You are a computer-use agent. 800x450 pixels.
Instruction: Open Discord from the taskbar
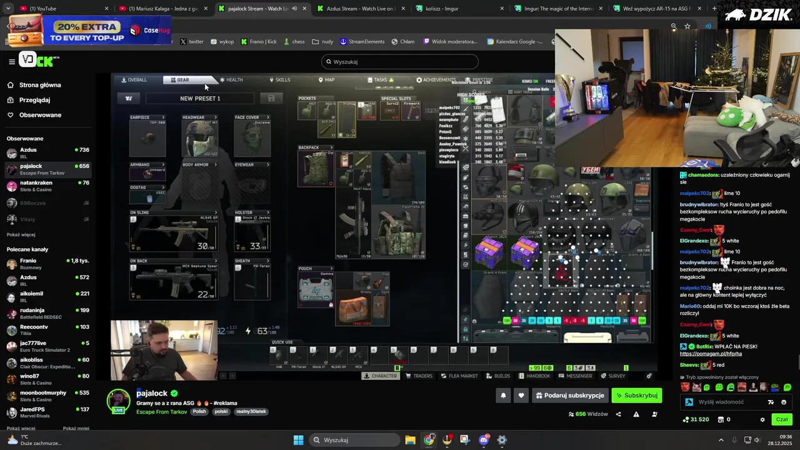(x=484, y=440)
